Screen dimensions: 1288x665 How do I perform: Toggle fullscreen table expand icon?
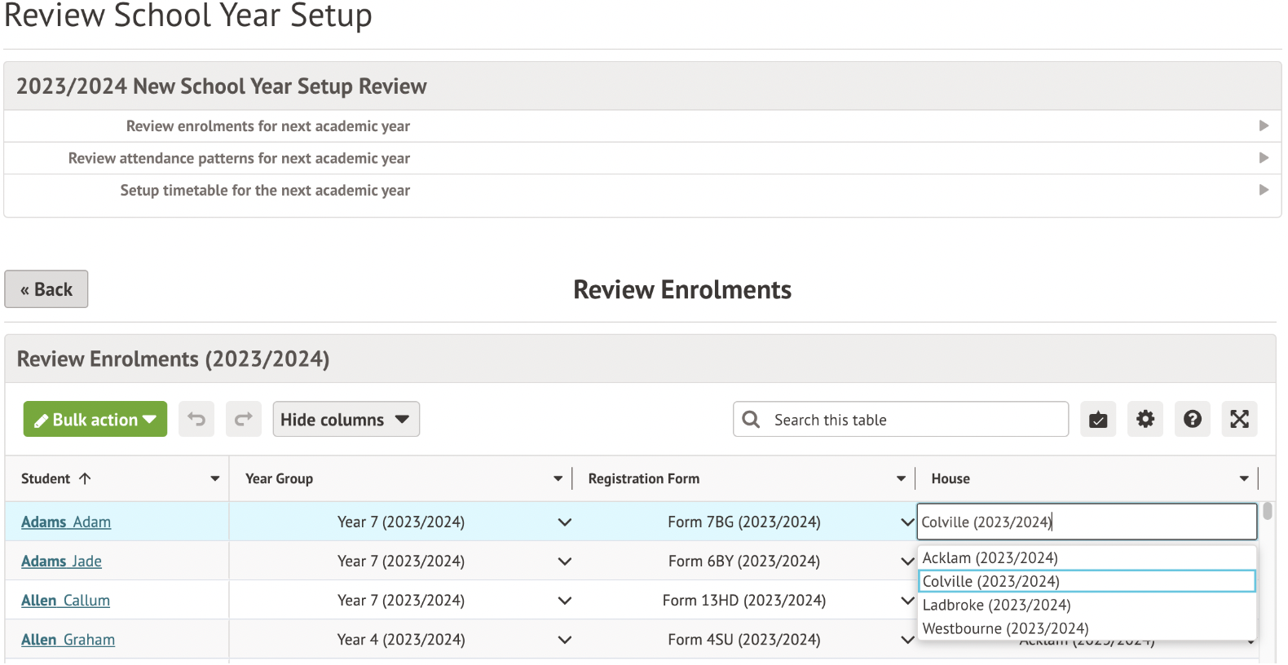pyautogui.click(x=1240, y=419)
